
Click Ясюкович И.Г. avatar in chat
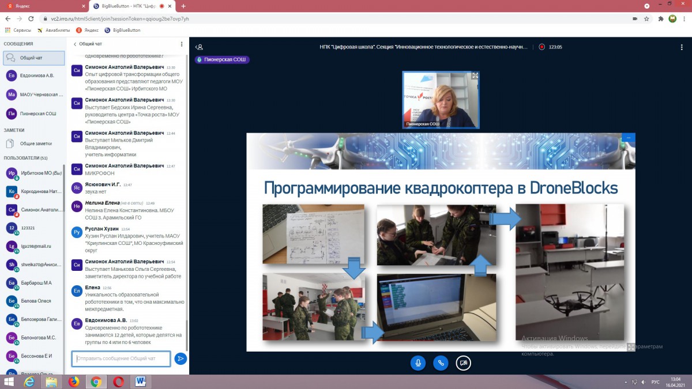pos(76,188)
